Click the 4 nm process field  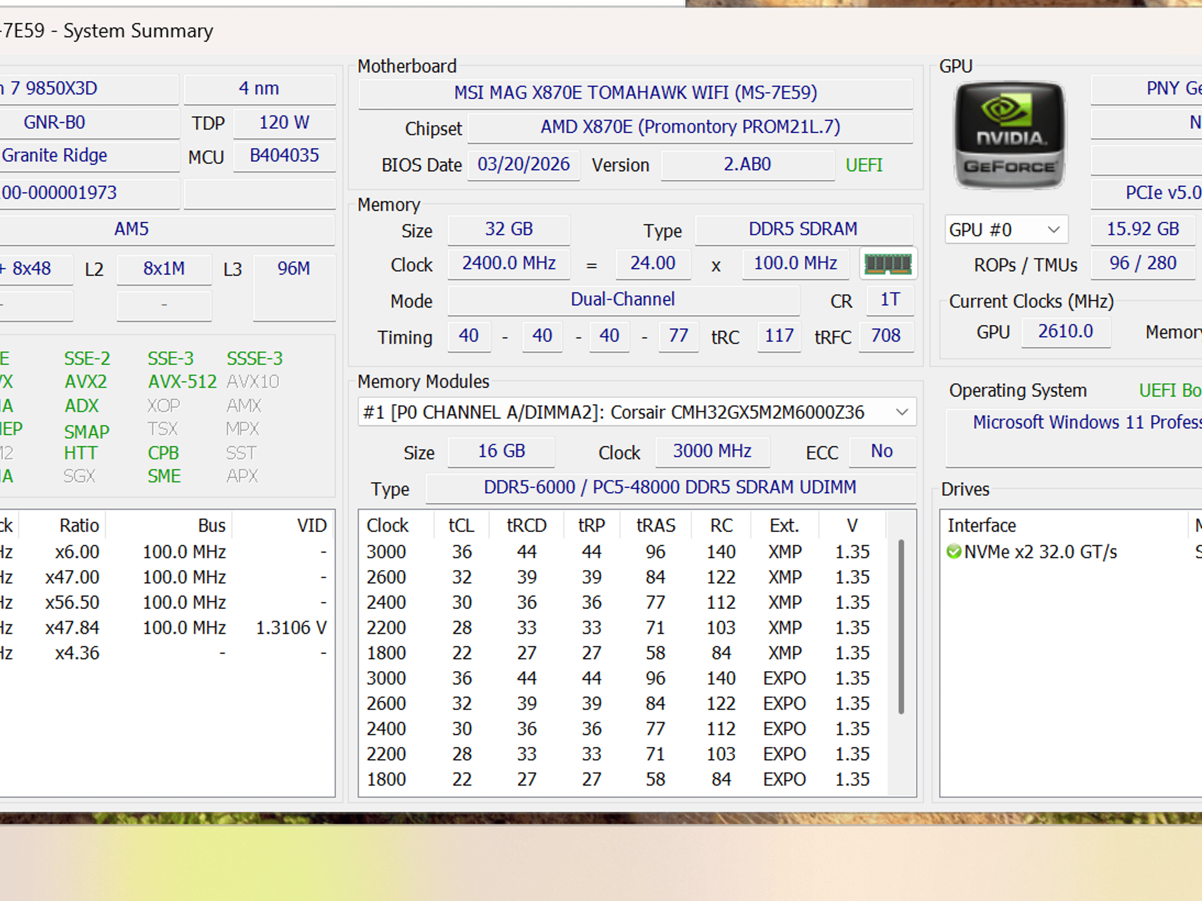tap(259, 89)
